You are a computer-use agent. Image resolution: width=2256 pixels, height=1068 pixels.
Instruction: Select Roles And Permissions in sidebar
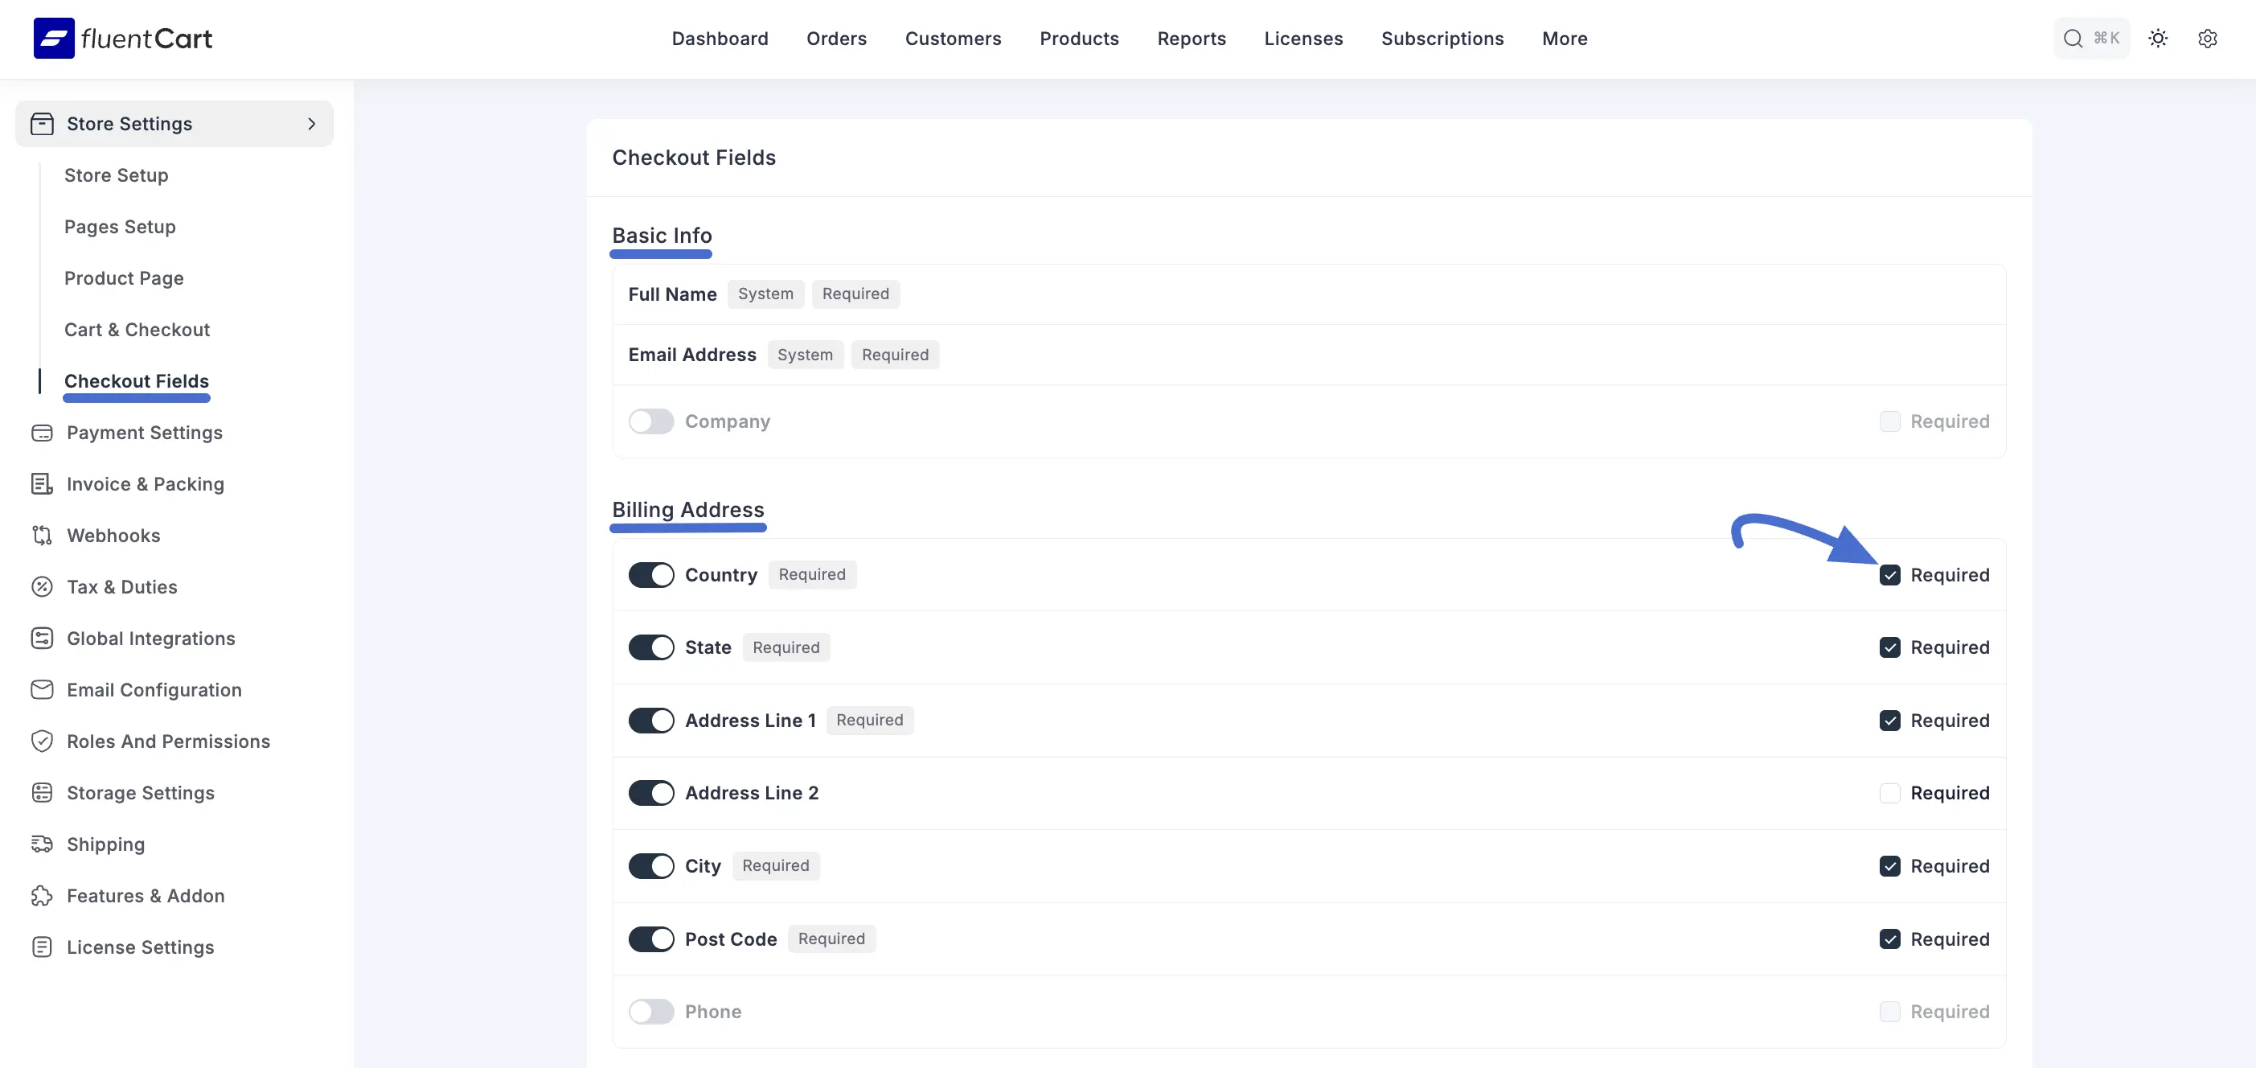tap(168, 741)
